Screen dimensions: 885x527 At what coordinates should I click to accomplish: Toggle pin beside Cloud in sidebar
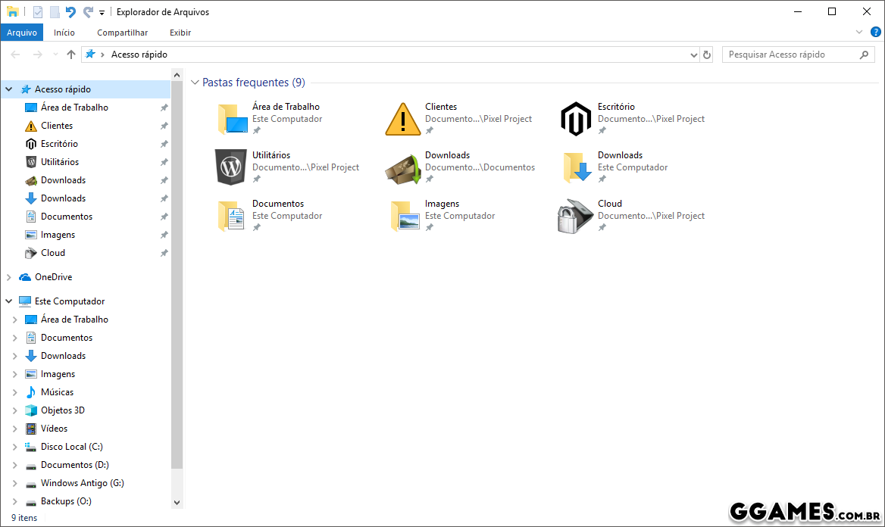(164, 253)
